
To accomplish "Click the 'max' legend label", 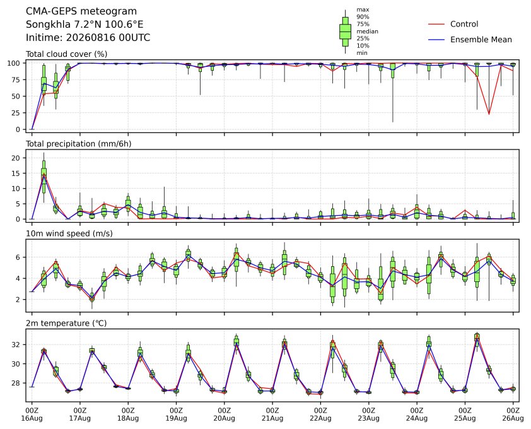I will click(x=363, y=10).
